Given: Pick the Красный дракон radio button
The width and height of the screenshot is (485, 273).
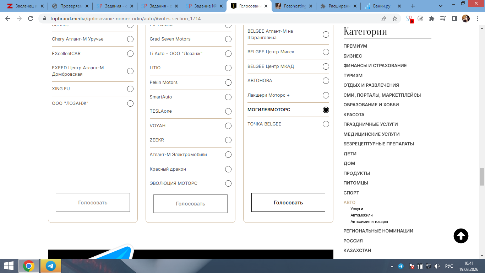Looking at the screenshot, I should click(228, 169).
